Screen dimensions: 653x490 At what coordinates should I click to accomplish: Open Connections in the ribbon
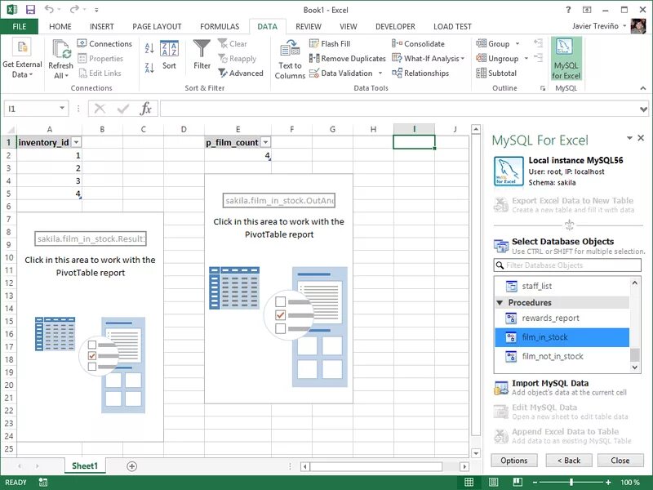click(104, 44)
